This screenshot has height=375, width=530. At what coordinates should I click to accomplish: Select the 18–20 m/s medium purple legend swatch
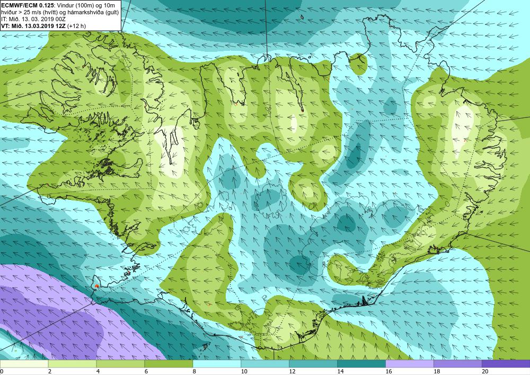coord(458,364)
